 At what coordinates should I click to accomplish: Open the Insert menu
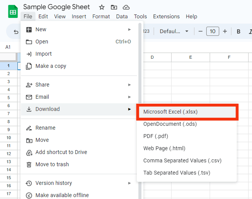pos(79,16)
